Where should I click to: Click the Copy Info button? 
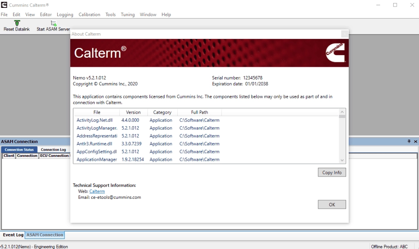332,173
